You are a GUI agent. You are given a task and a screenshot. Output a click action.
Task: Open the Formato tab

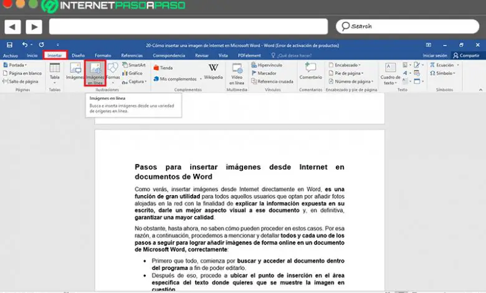click(103, 55)
